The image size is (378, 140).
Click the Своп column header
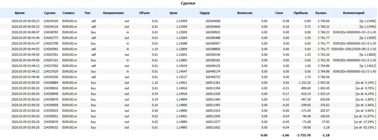coord(279,13)
